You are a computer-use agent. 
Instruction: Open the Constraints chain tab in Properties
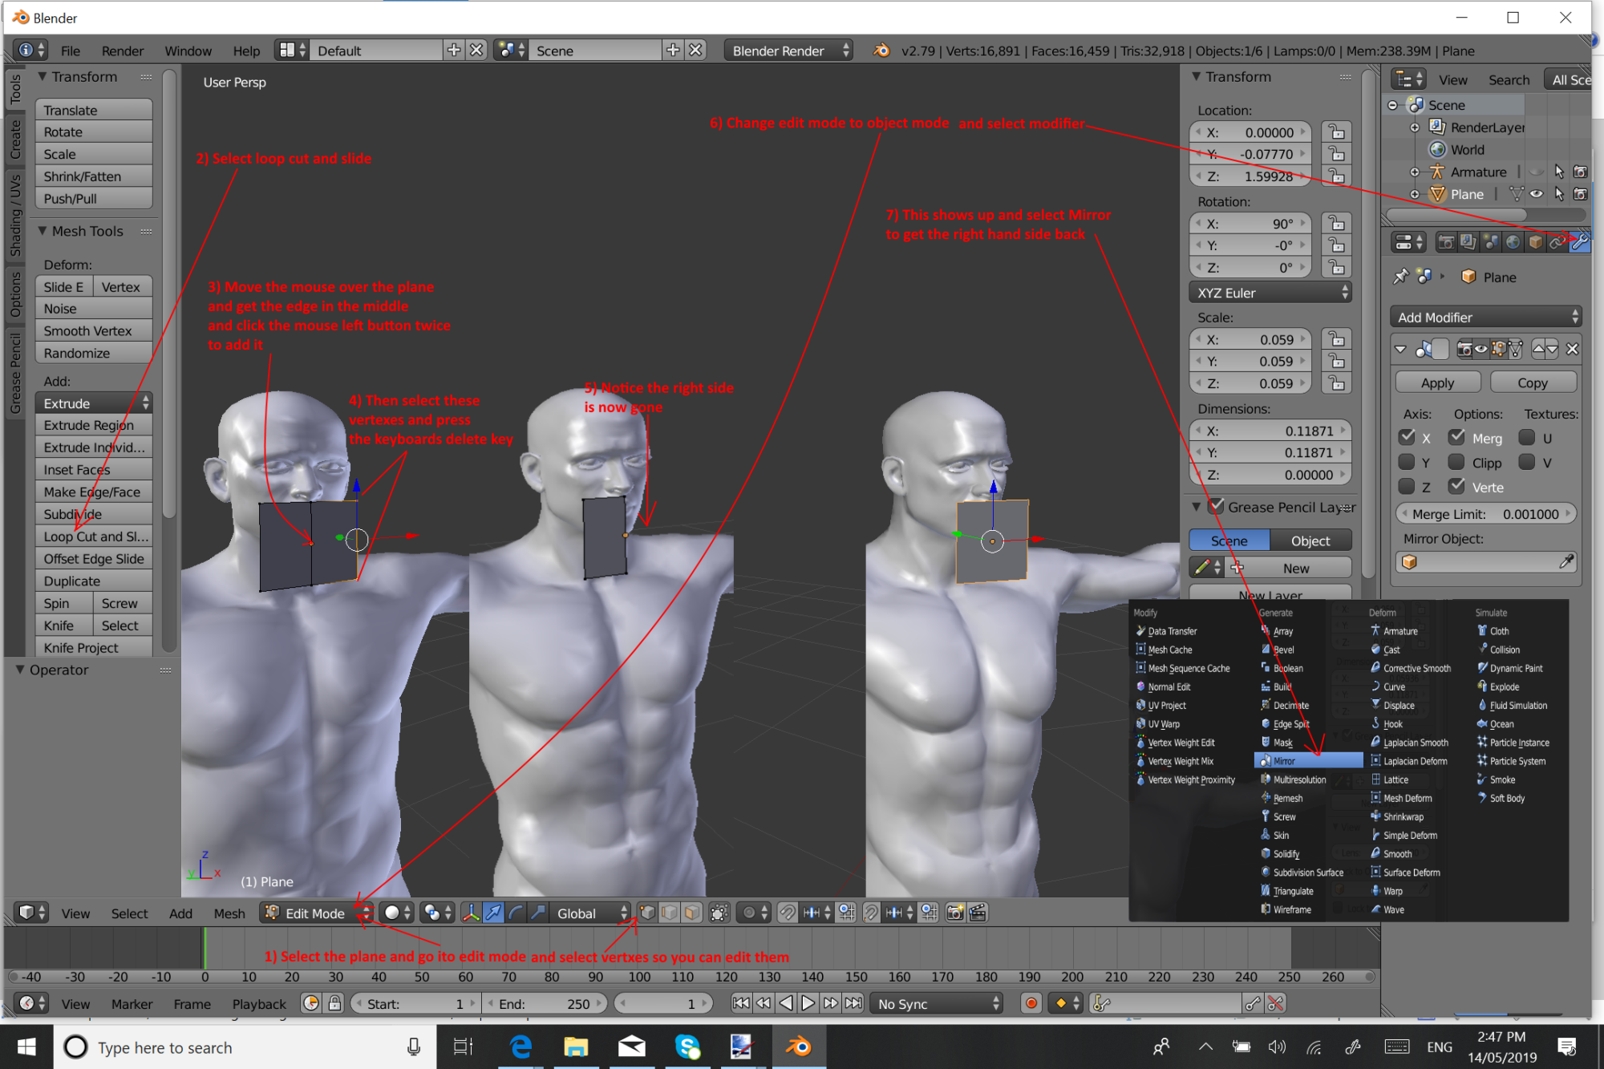click(x=1557, y=241)
